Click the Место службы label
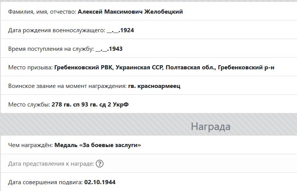This screenshot has width=297, height=191. [x=29, y=105]
